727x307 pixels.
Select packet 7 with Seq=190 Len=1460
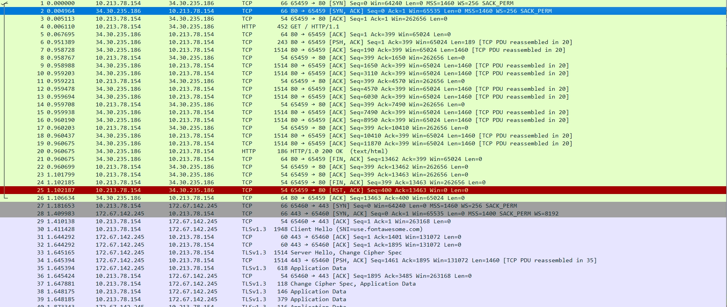[363, 50]
